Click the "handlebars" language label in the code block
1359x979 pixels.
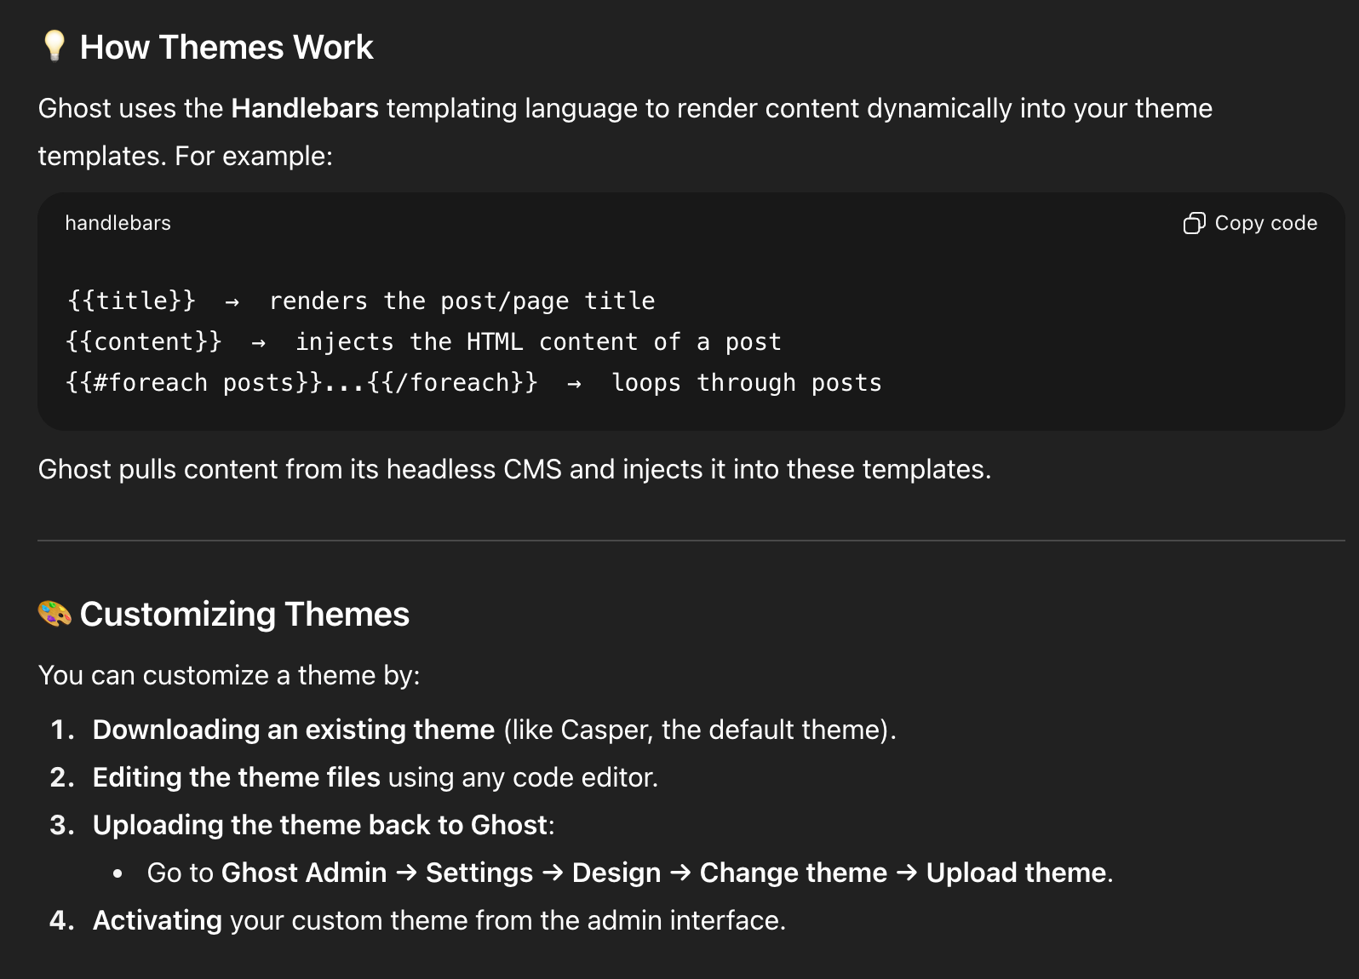[x=118, y=223]
